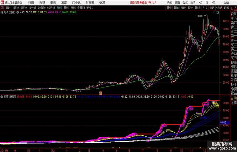This screenshot has width=237, height=152.
Task: Click the 证券交易未登录 status link
Action: point(138,2)
